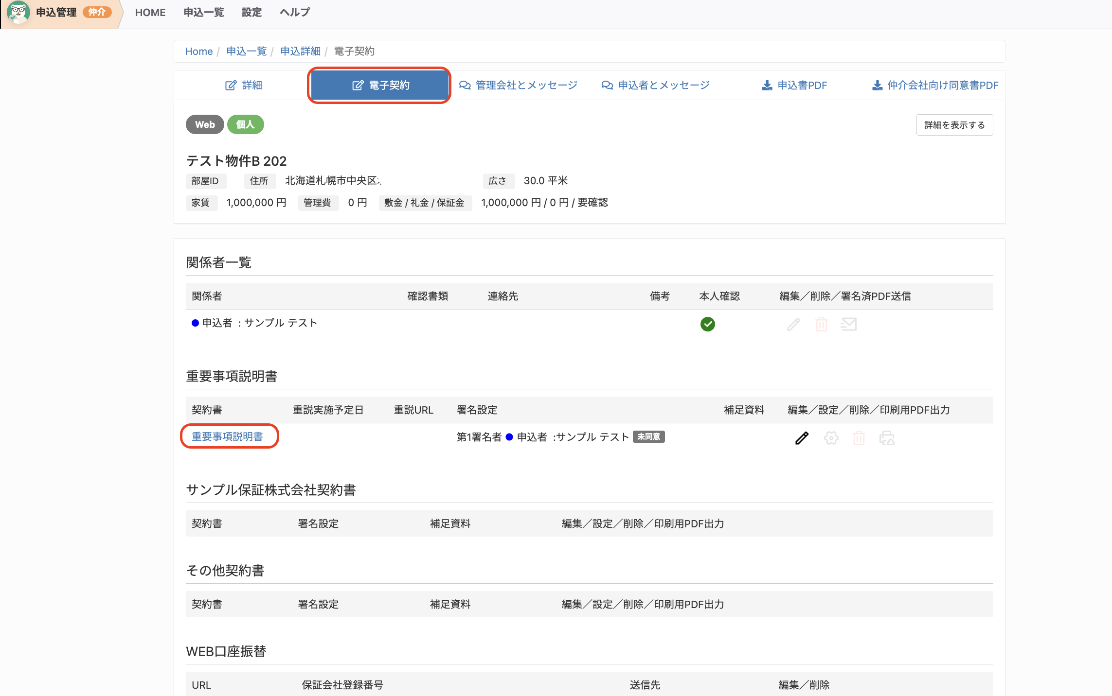Click the applicant row pencil edit icon

(793, 324)
